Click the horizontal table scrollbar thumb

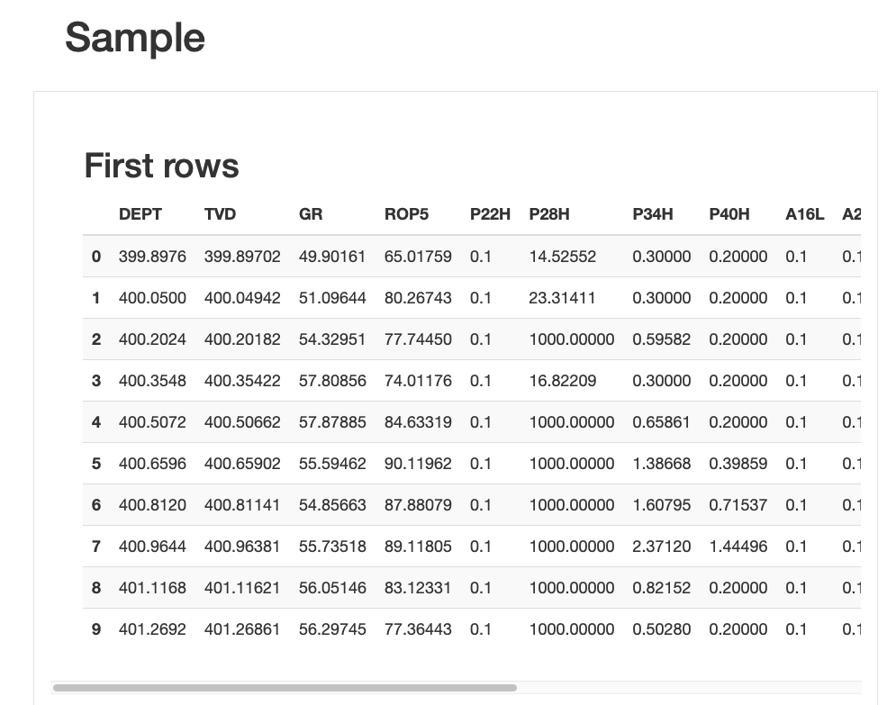[x=285, y=688]
